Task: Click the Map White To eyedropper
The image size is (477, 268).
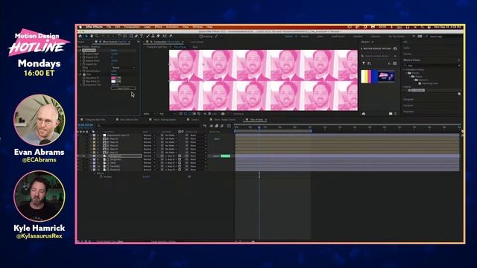Action: pos(119,81)
